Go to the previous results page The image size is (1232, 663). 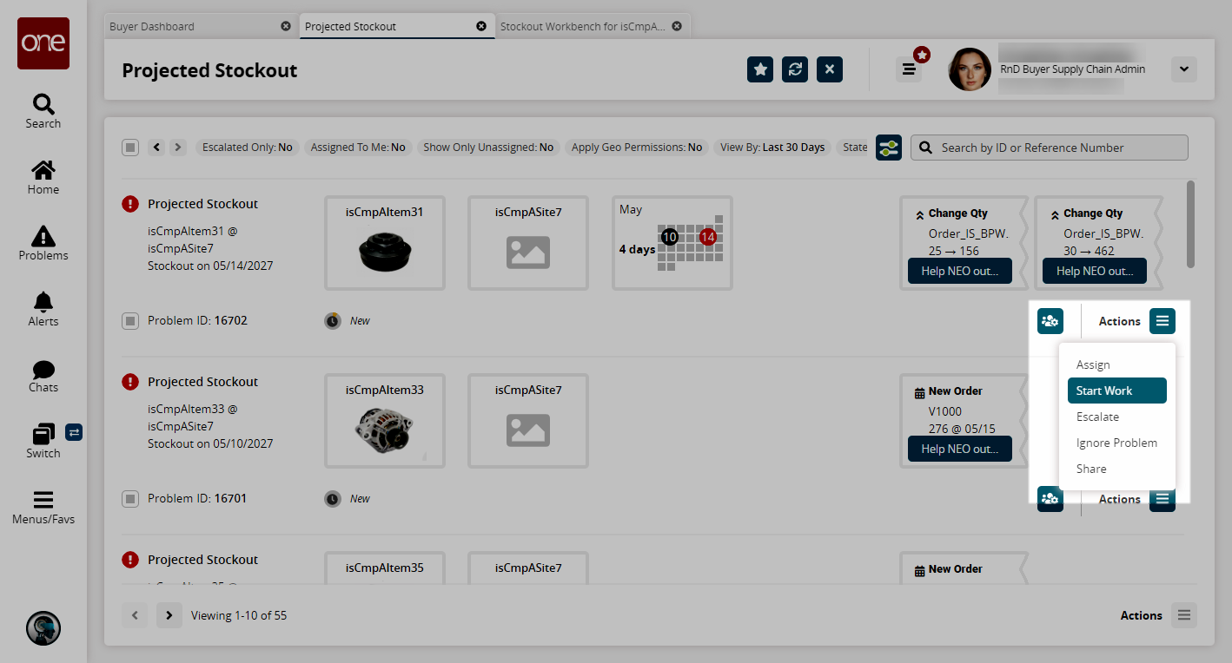pos(135,615)
